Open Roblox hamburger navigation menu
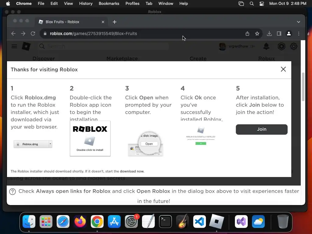The image size is (312, 234). (14, 46)
